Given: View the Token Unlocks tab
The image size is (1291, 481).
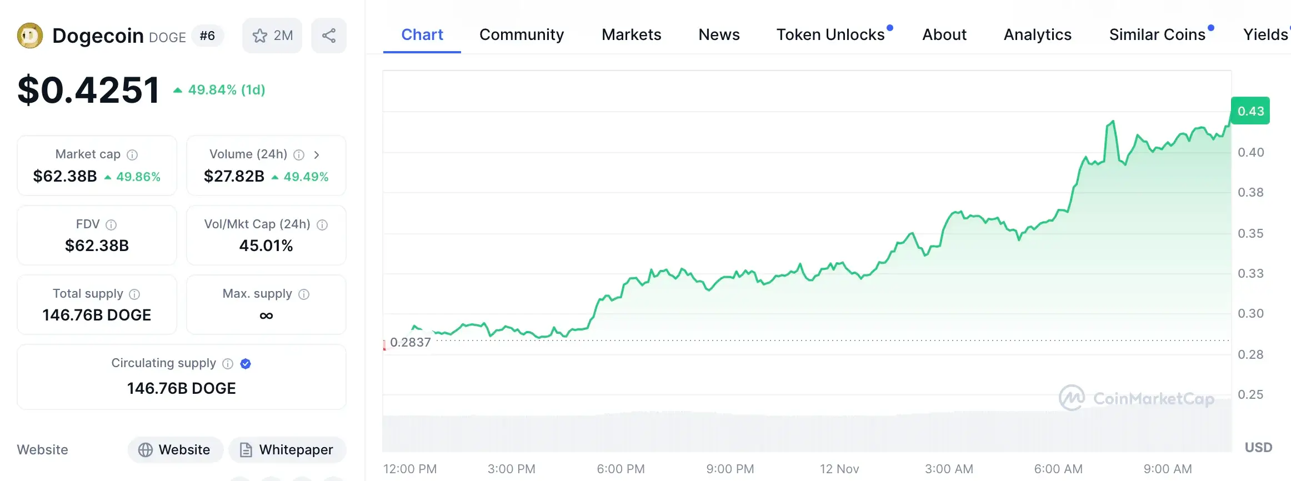Looking at the screenshot, I should (830, 34).
